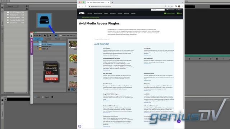Click browser back arrow button
Screen dimensions: 230x129
79,6
